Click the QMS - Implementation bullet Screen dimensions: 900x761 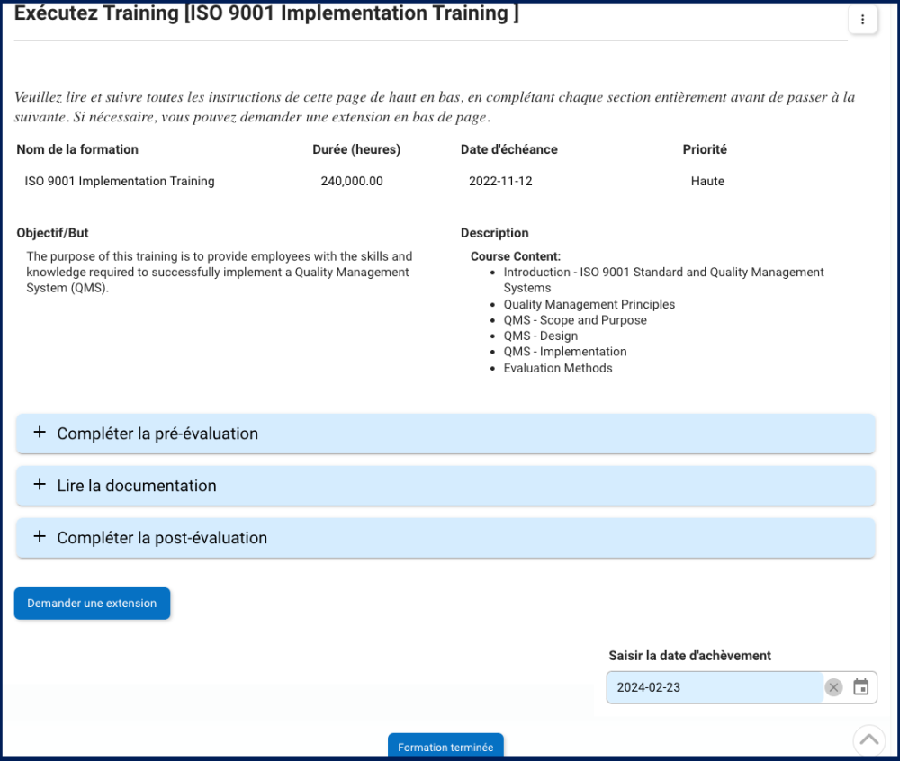click(x=565, y=352)
